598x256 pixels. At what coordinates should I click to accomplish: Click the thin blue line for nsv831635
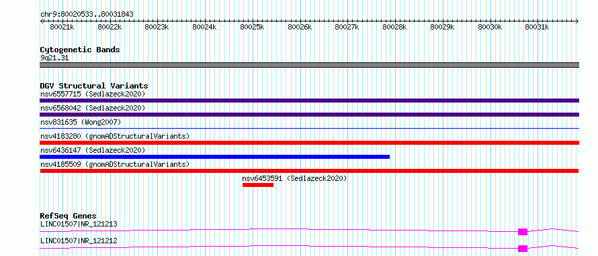[x=309, y=129]
